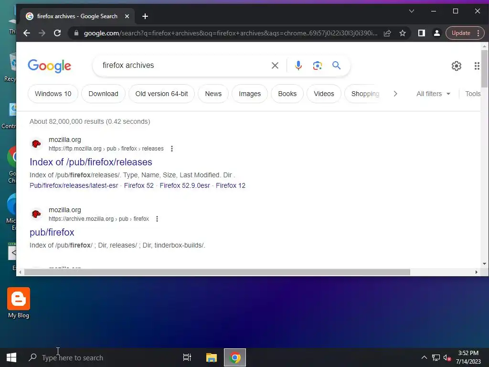
Task: Apply the Windows 10 filter chip
Action: coord(53,94)
